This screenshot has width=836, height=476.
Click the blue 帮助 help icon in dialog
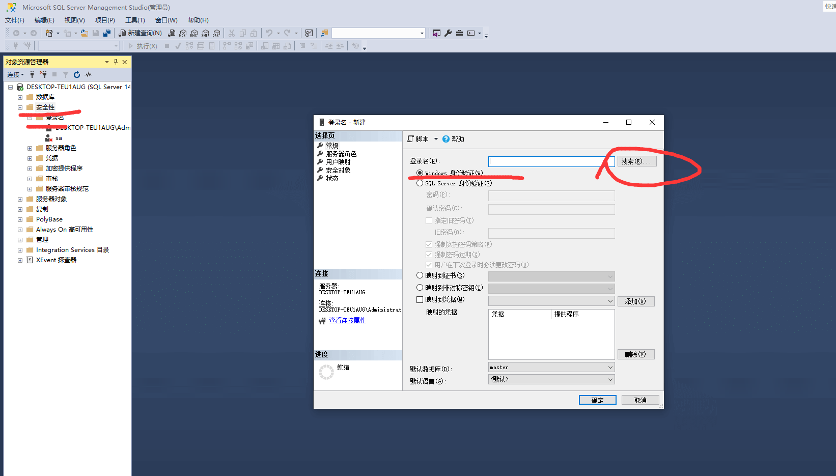[x=446, y=139]
